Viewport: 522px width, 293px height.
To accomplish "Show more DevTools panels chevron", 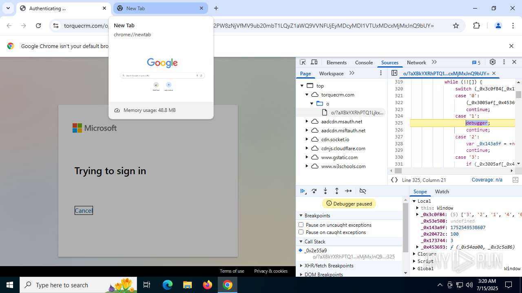I will [434, 62].
